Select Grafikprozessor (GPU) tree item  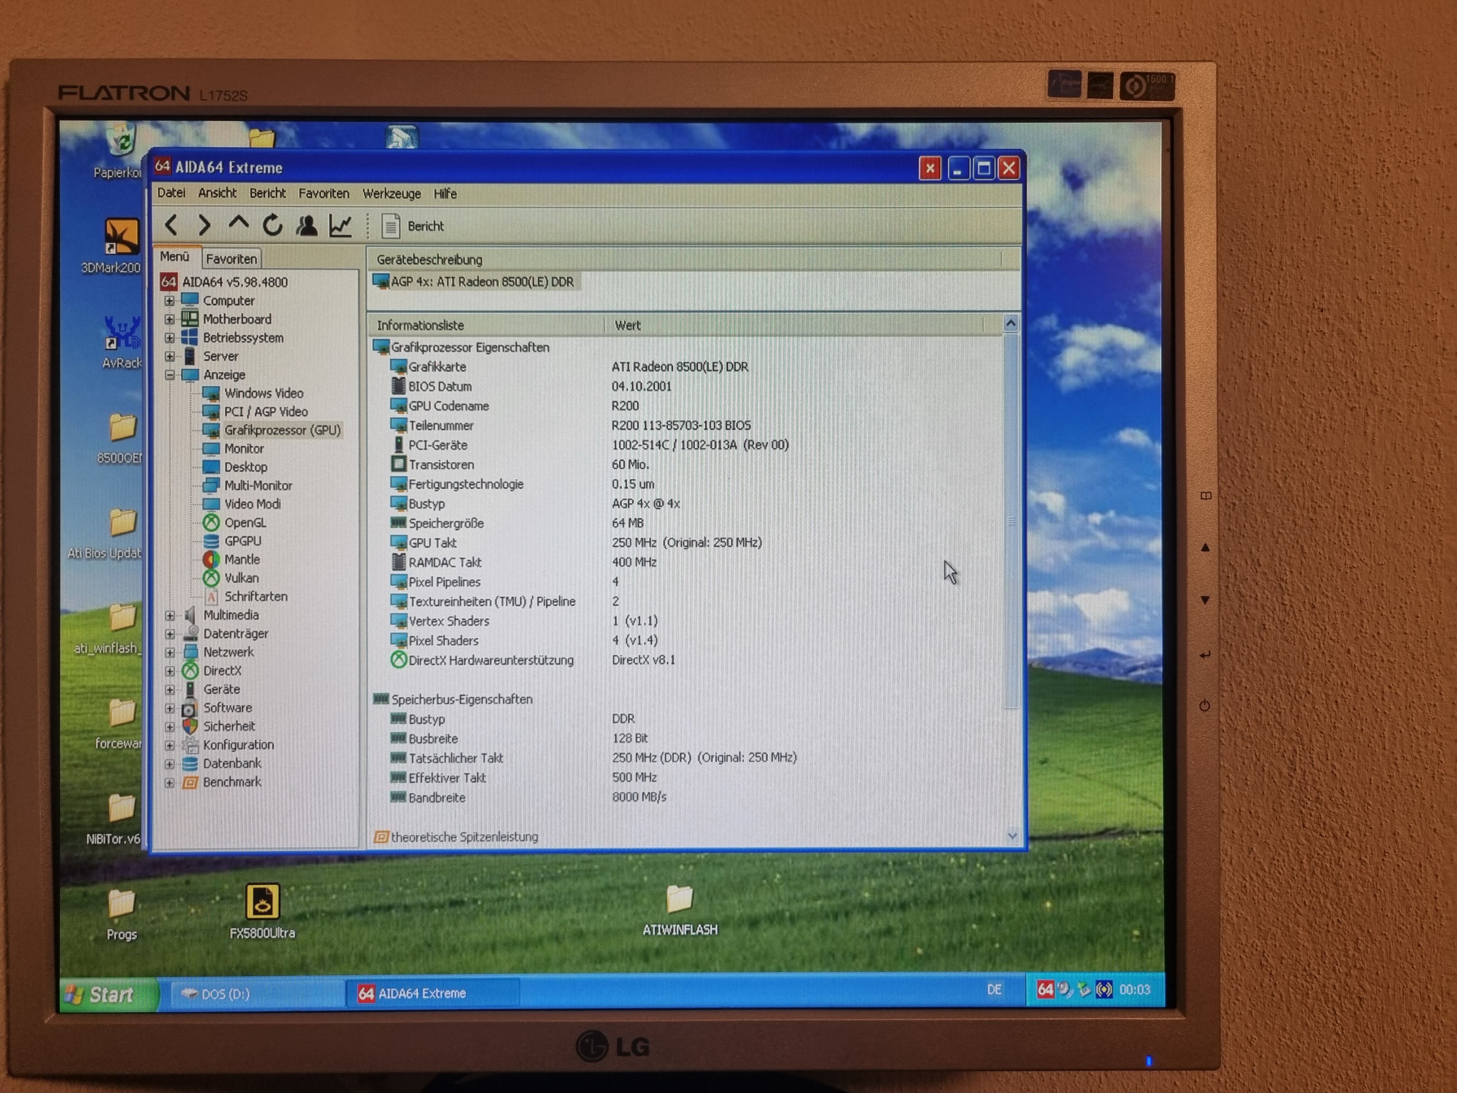click(x=283, y=430)
